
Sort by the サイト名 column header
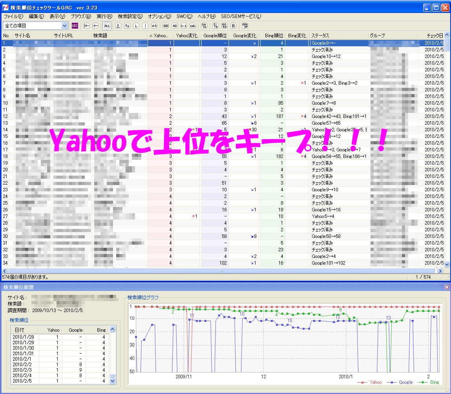point(33,36)
